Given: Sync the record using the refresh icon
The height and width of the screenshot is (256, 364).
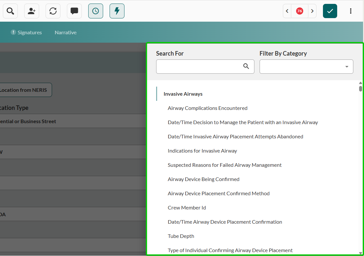Looking at the screenshot, I should pos(53,11).
